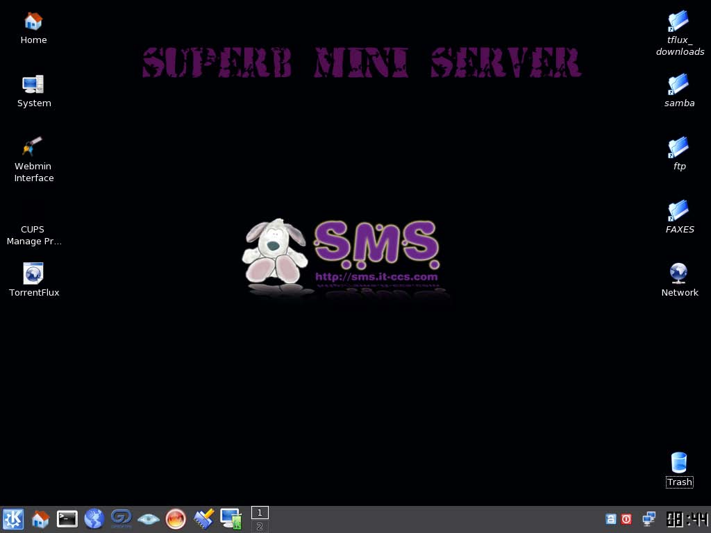Image resolution: width=711 pixels, height=533 pixels.
Task: Open the samba folder shortcut
Action: (x=678, y=85)
